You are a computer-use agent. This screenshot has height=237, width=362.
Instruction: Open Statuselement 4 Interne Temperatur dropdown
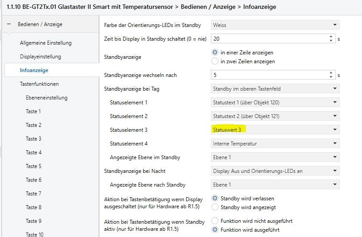[x=275, y=144]
